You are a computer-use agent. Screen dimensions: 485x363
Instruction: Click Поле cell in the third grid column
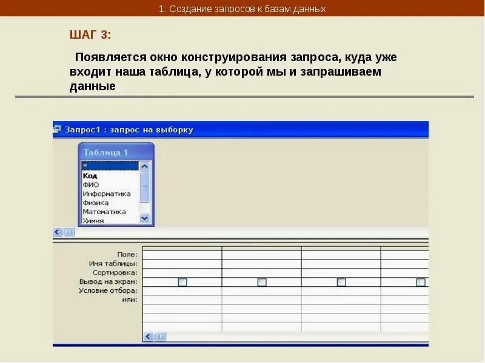pyautogui.click(x=341, y=255)
